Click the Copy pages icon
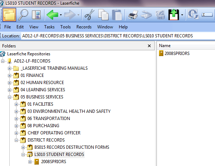This screenshot has width=215, height=166. point(103,15)
